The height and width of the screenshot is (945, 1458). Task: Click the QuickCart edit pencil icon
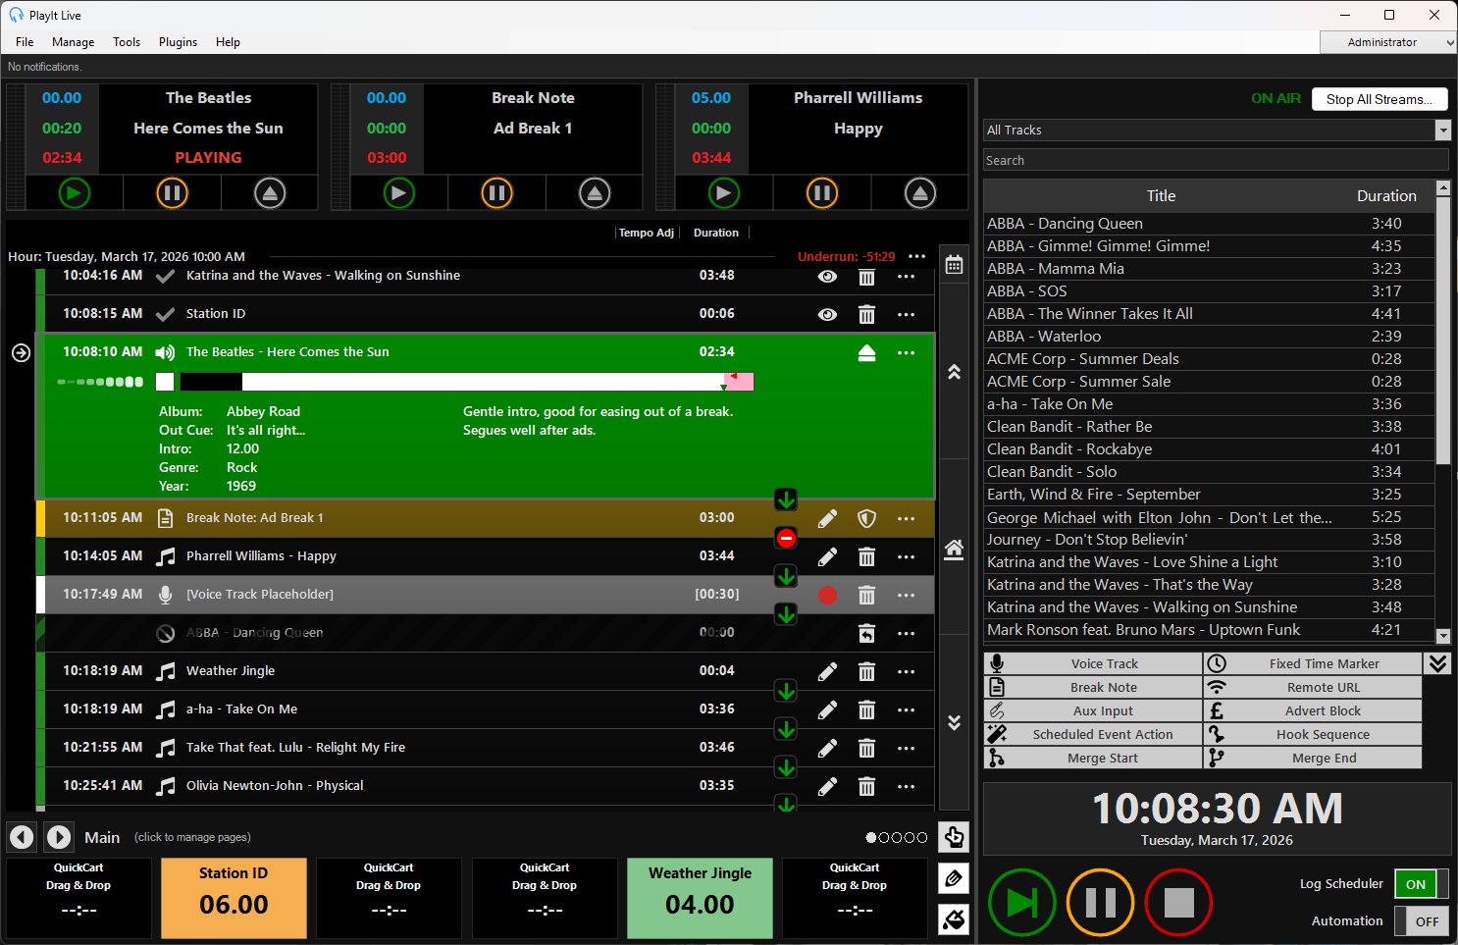tap(954, 878)
